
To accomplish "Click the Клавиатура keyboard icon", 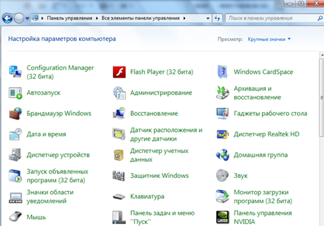I will [119, 196].
